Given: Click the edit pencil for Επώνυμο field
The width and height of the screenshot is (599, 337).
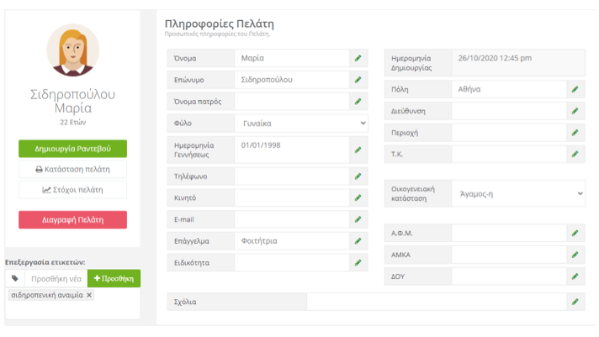Looking at the screenshot, I should coord(358,80).
